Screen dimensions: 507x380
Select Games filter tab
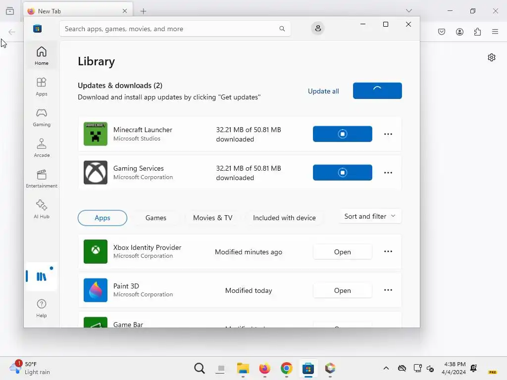coord(156,218)
